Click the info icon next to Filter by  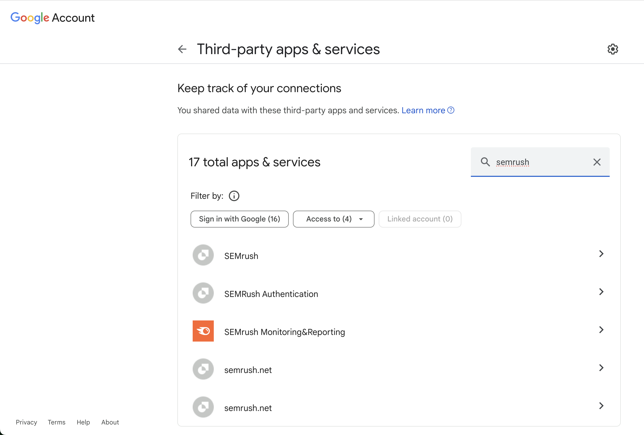234,196
